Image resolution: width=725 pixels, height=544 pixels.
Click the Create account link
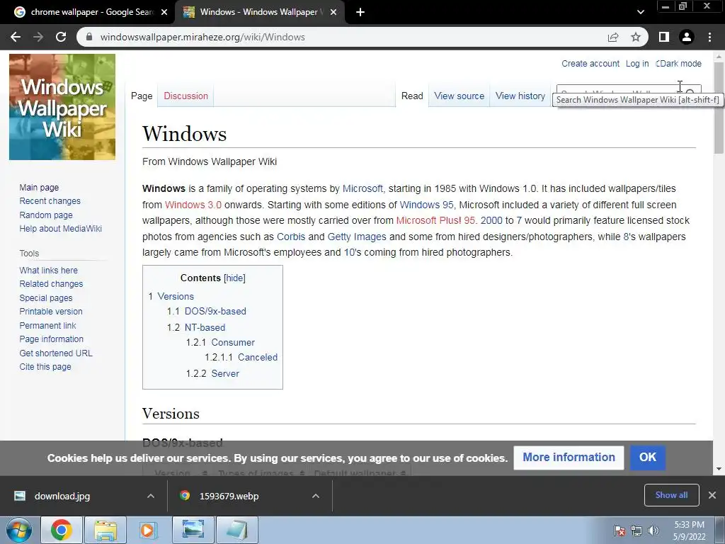coord(590,63)
